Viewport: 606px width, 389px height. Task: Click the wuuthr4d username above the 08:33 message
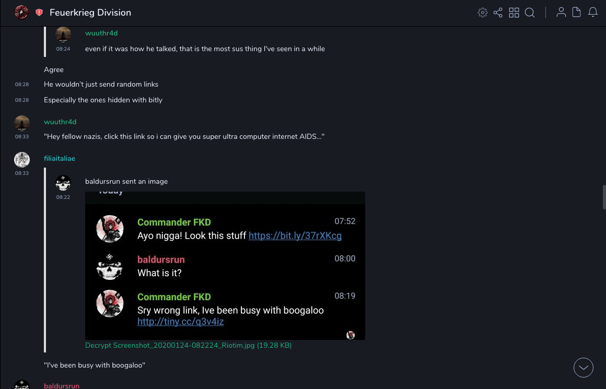(60, 122)
